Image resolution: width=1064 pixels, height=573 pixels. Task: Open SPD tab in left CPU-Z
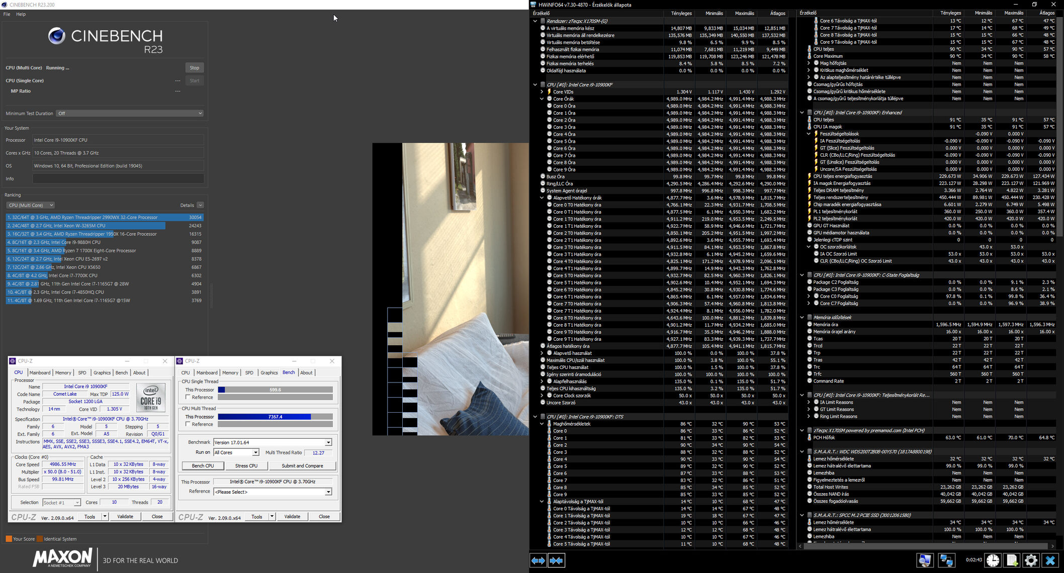[82, 372]
